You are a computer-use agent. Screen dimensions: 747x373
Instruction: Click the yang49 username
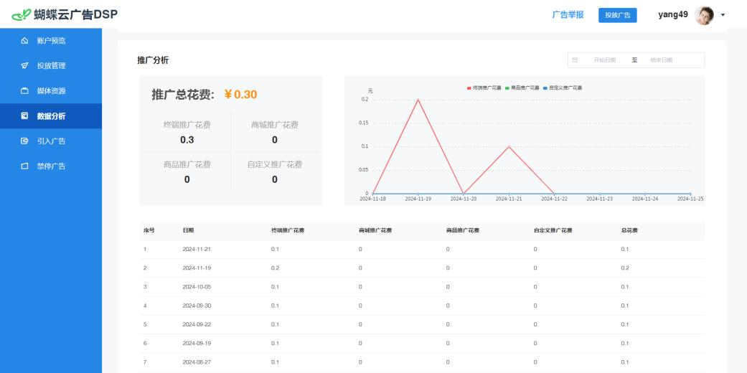pyautogui.click(x=672, y=15)
